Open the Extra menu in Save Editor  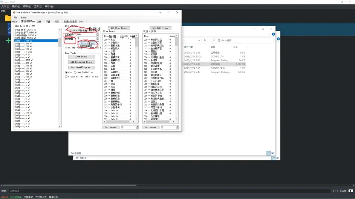pyautogui.click(x=24, y=18)
